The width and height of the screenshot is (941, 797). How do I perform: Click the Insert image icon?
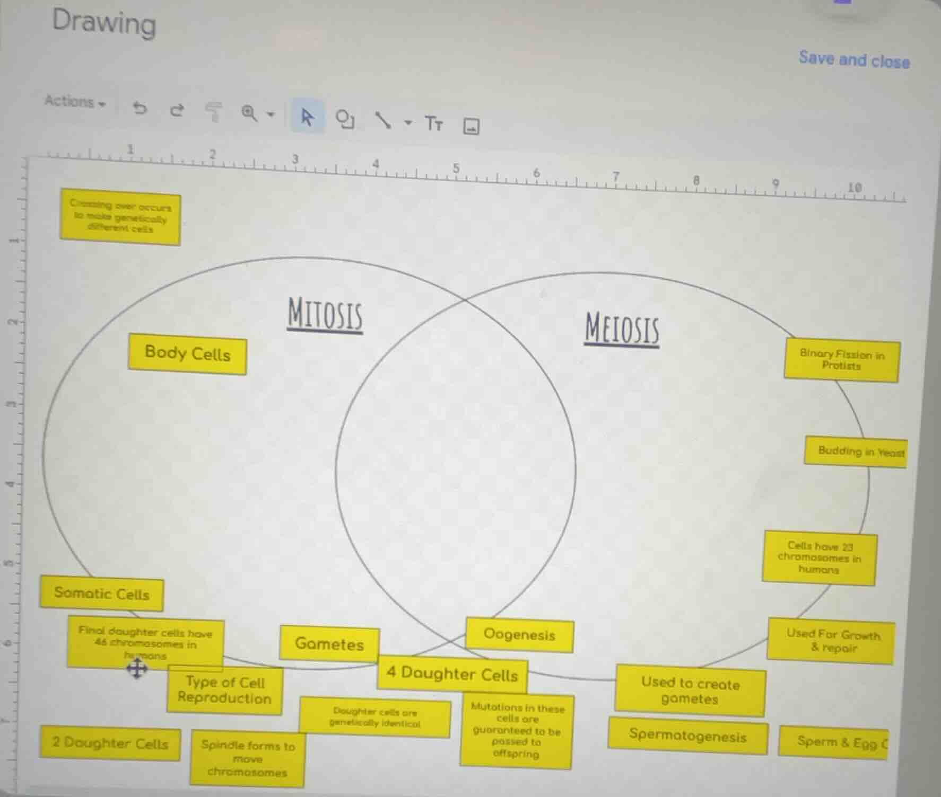coord(471,127)
